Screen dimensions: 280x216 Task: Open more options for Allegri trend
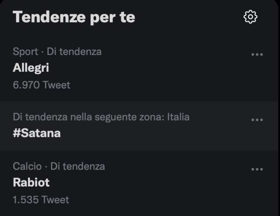tap(257, 55)
